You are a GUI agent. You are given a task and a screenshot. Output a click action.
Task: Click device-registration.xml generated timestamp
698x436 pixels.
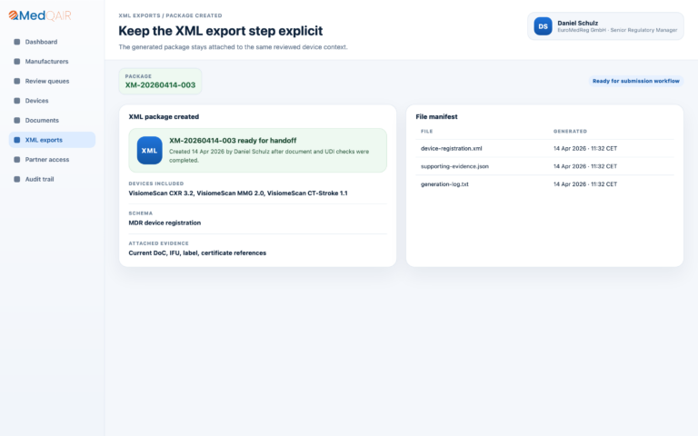(x=585, y=149)
